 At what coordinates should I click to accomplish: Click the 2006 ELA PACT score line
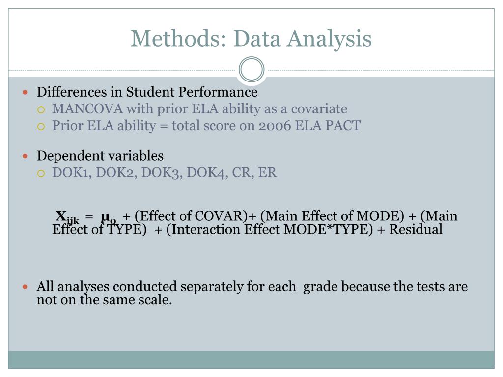point(206,126)
